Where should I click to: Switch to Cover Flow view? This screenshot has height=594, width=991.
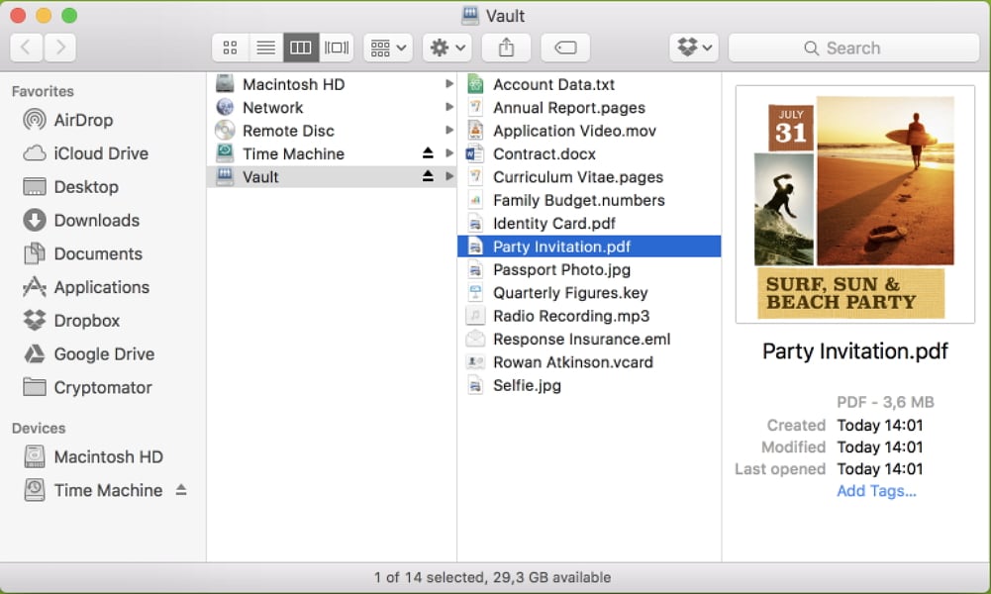click(337, 48)
